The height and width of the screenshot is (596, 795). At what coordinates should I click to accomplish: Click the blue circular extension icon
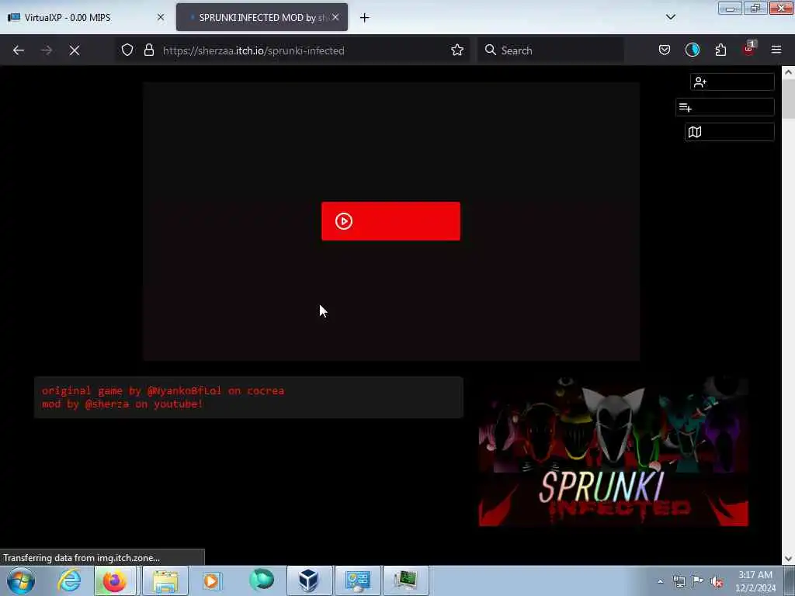tap(692, 50)
